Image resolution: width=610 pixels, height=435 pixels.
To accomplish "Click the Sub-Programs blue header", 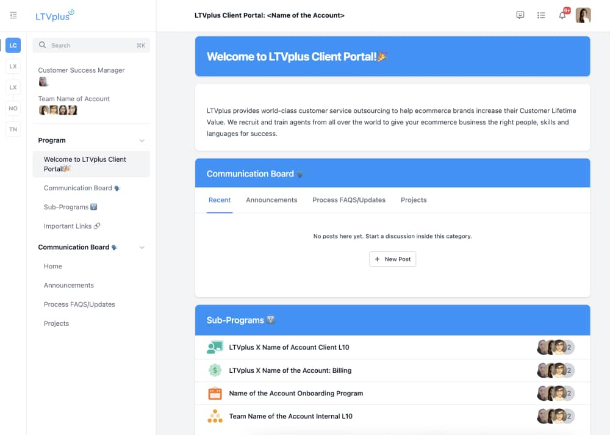I will click(x=392, y=320).
